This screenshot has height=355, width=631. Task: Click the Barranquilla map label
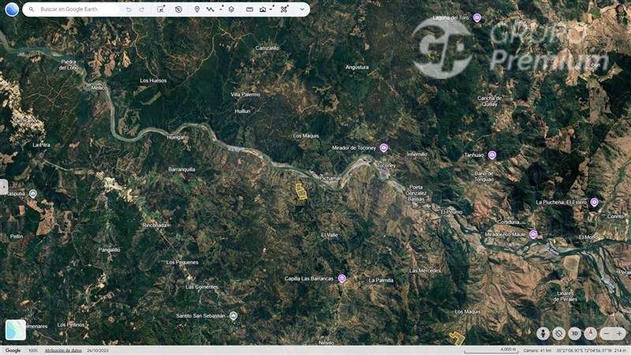(182, 170)
